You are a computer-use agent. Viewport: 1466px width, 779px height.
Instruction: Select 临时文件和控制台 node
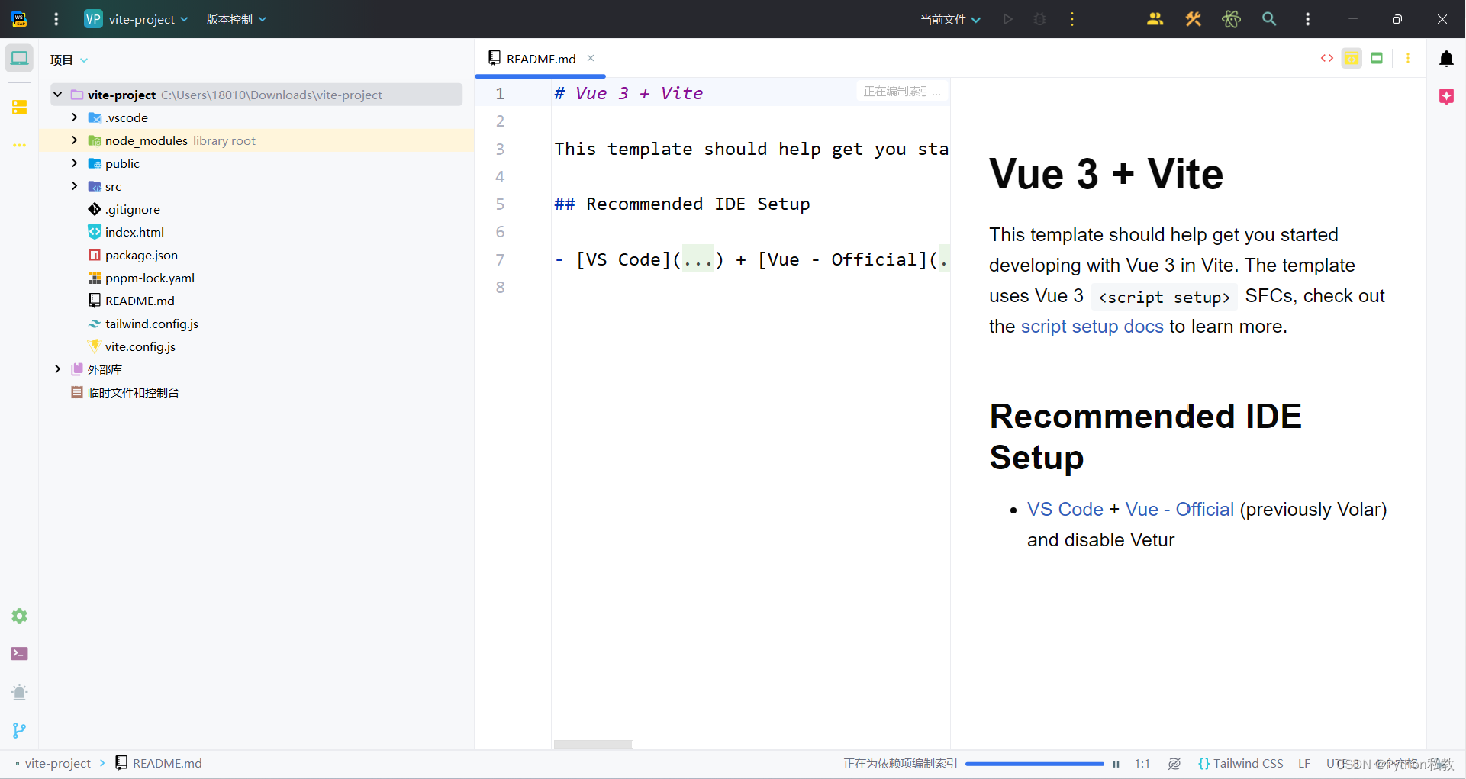[x=125, y=392]
